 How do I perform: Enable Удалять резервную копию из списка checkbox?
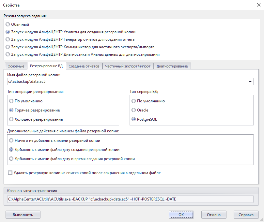pos(10,173)
